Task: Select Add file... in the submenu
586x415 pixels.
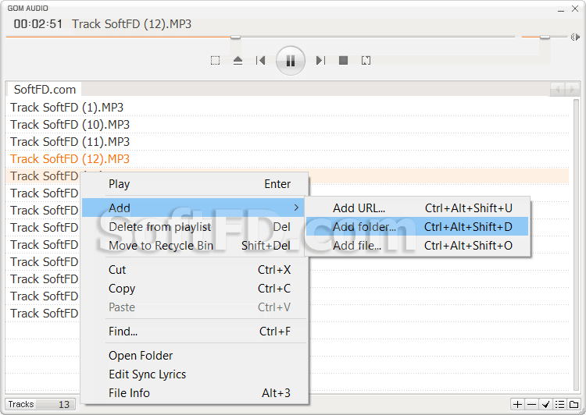Action: coord(417,246)
